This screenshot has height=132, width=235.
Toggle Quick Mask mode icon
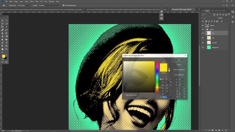click(x=2, y=62)
